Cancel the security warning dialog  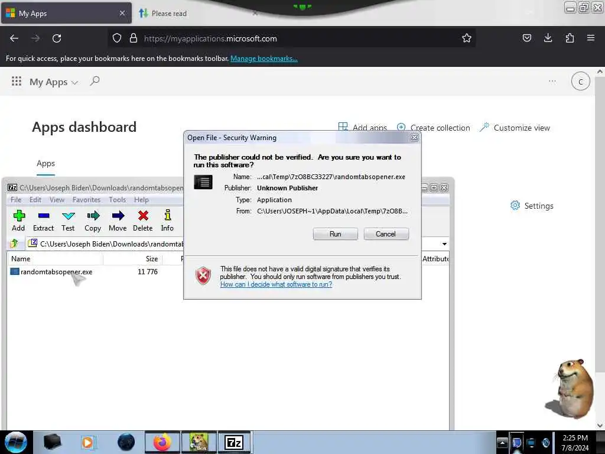386,234
